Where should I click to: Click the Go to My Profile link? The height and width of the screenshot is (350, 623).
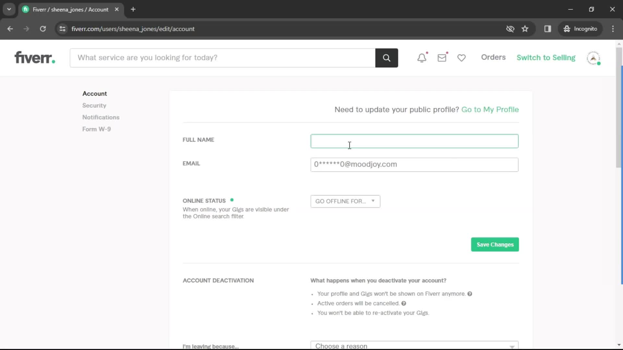(x=490, y=110)
